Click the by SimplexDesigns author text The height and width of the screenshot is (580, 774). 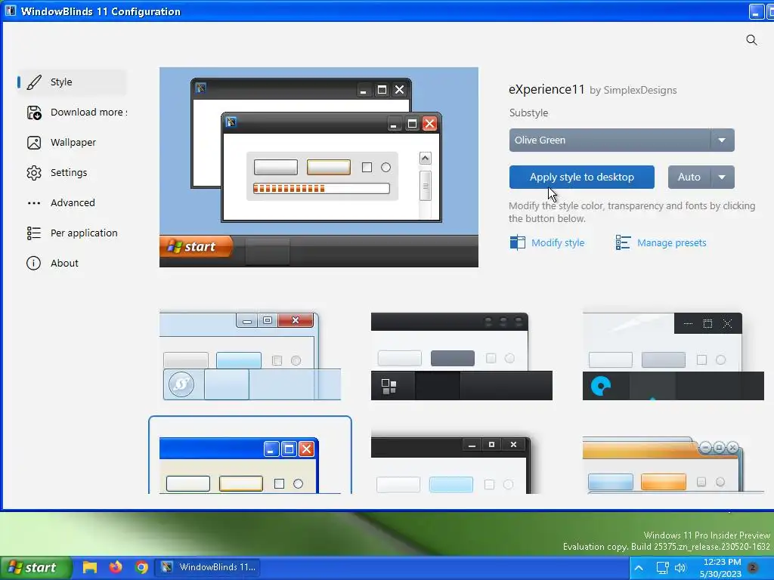click(633, 91)
